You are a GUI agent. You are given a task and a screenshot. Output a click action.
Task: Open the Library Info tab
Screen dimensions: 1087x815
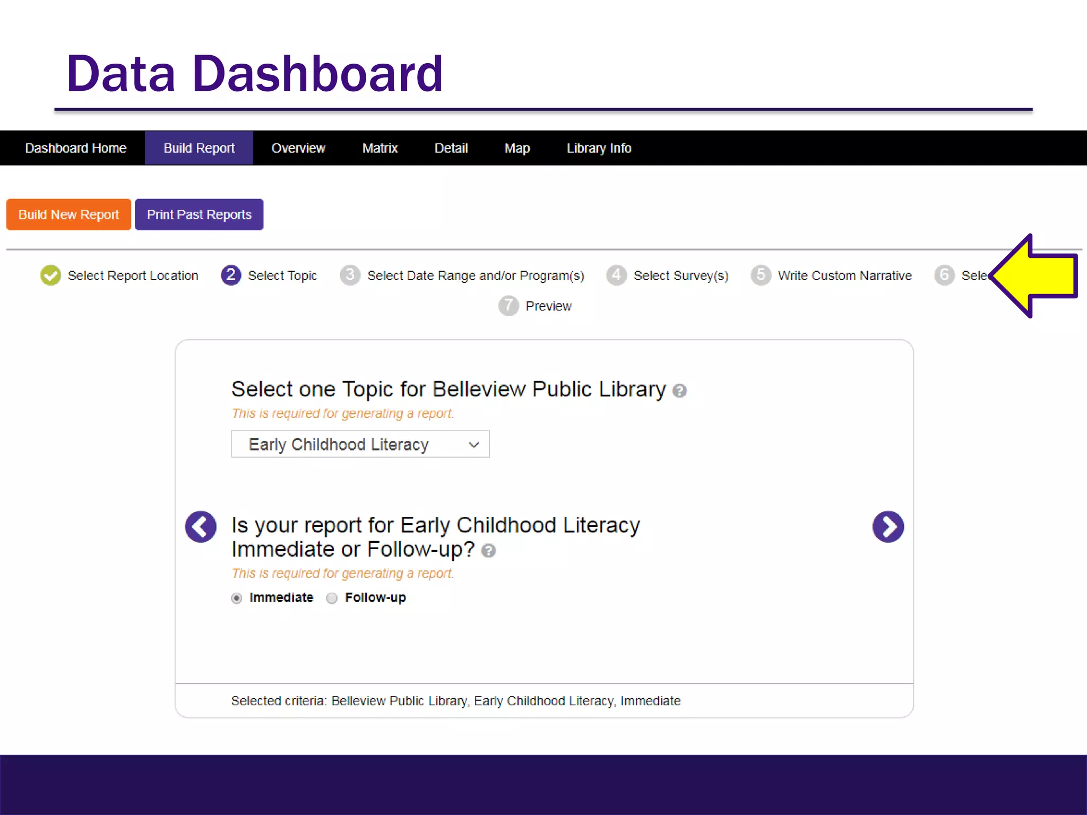point(599,148)
